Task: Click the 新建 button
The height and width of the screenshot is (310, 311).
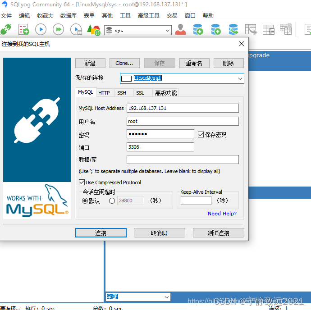Action: (x=90, y=63)
